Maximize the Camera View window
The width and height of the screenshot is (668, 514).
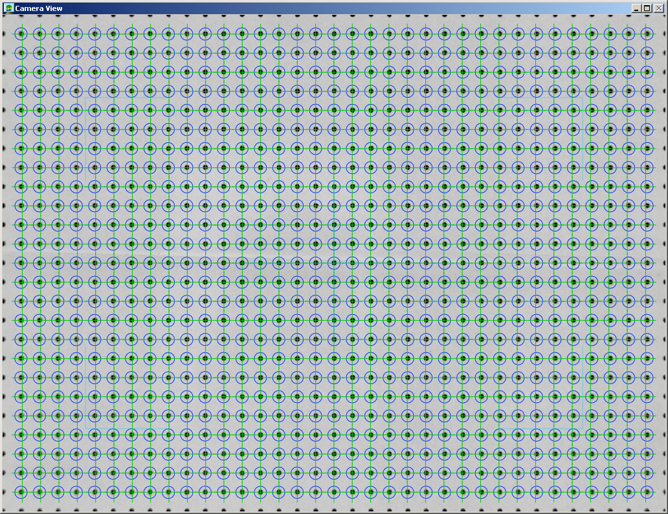point(647,8)
